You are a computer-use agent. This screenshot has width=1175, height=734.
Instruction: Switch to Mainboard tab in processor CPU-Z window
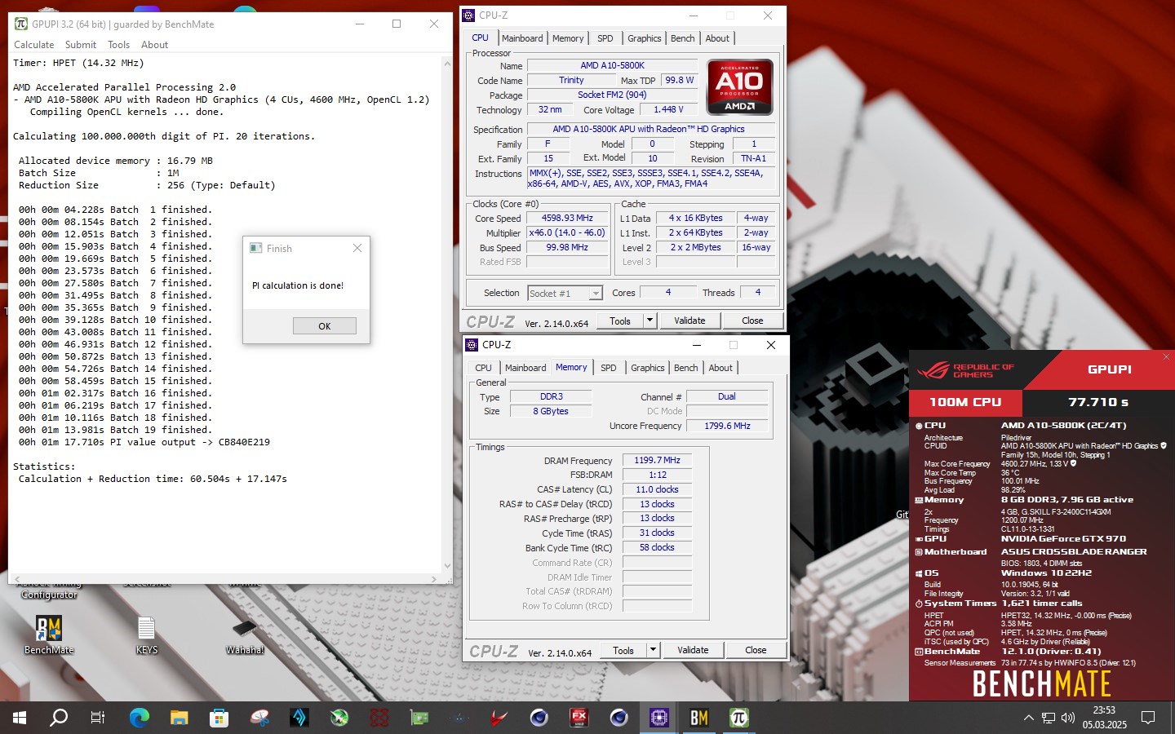522,38
